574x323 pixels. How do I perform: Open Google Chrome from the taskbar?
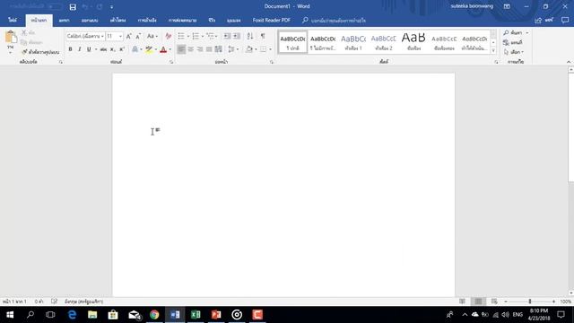coord(154,315)
